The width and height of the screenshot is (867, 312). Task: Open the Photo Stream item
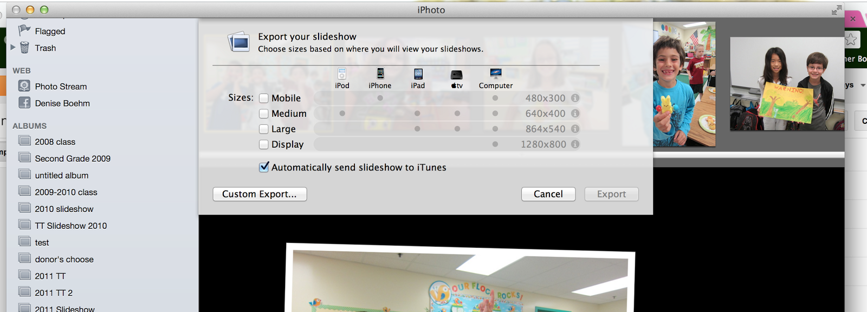pos(61,87)
